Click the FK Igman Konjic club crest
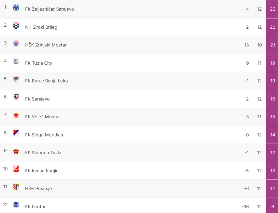The image size is (278, 213). (x=16, y=169)
